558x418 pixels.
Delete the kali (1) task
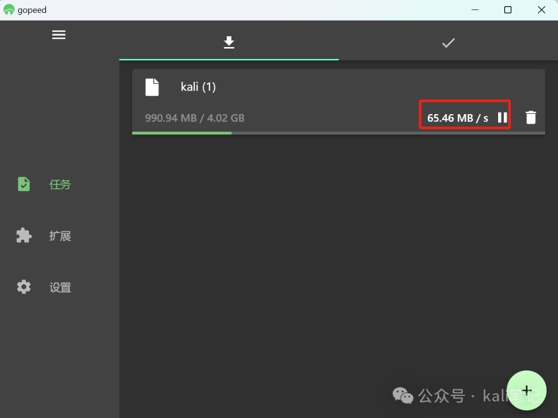coord(531,117)
